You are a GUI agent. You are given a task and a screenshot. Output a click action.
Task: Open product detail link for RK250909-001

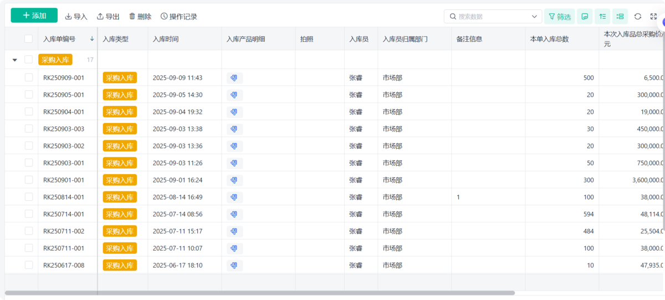[234, 78]
